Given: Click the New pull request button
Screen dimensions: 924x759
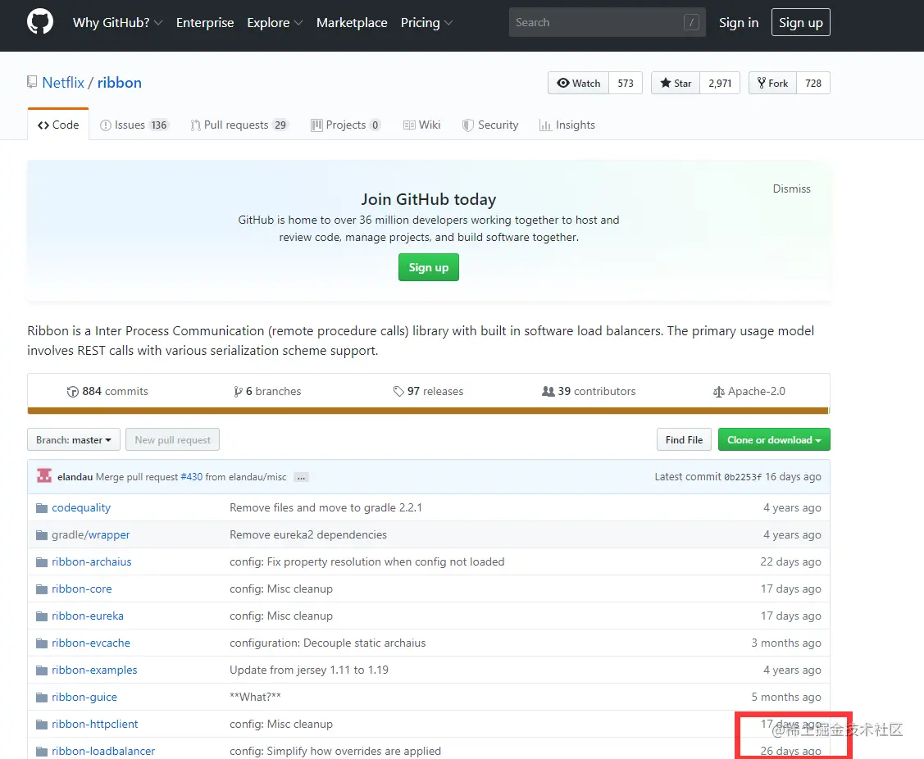Looking at the screenshot, I should (x=173, y=439).
